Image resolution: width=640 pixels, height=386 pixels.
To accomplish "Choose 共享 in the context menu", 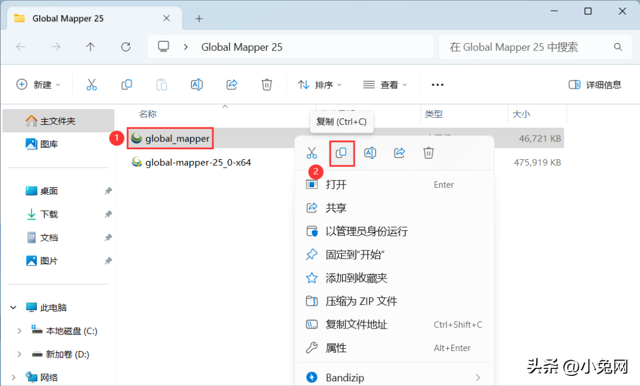I will 394,208.
